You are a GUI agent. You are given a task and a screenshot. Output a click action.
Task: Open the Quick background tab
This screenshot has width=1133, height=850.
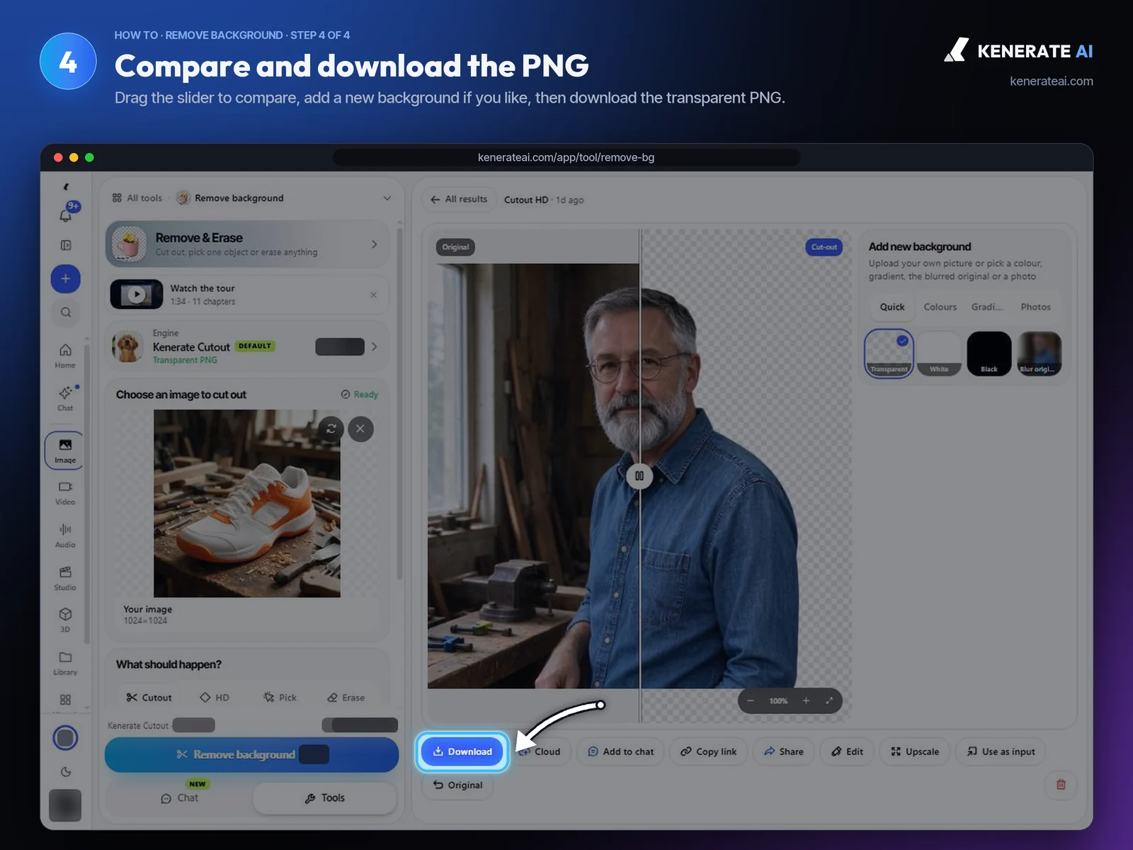892,307
